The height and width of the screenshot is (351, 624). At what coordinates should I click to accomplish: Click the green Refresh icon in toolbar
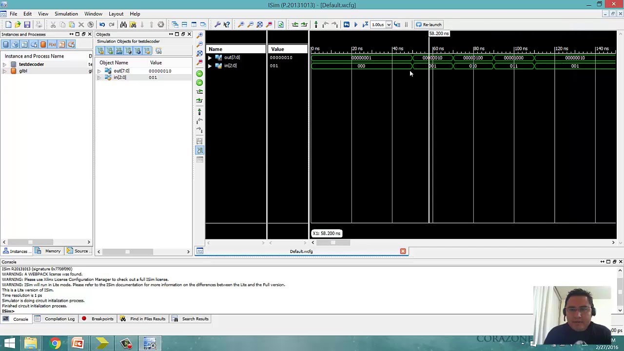[280, 24]
